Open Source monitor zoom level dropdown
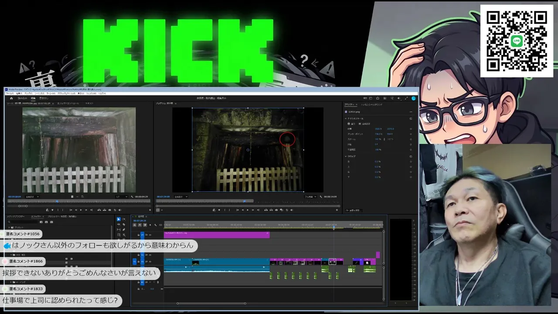The width and height of the screenshot is (558, 314). [32, 197]
